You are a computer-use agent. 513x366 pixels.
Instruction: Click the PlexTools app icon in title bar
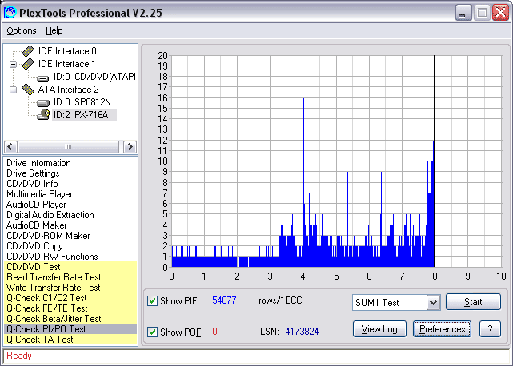[x=10, y=13]
